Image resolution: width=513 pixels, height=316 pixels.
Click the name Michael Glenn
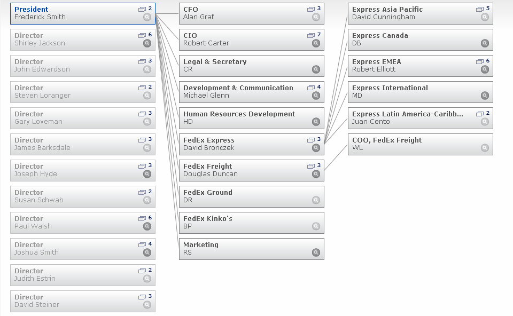206,96
